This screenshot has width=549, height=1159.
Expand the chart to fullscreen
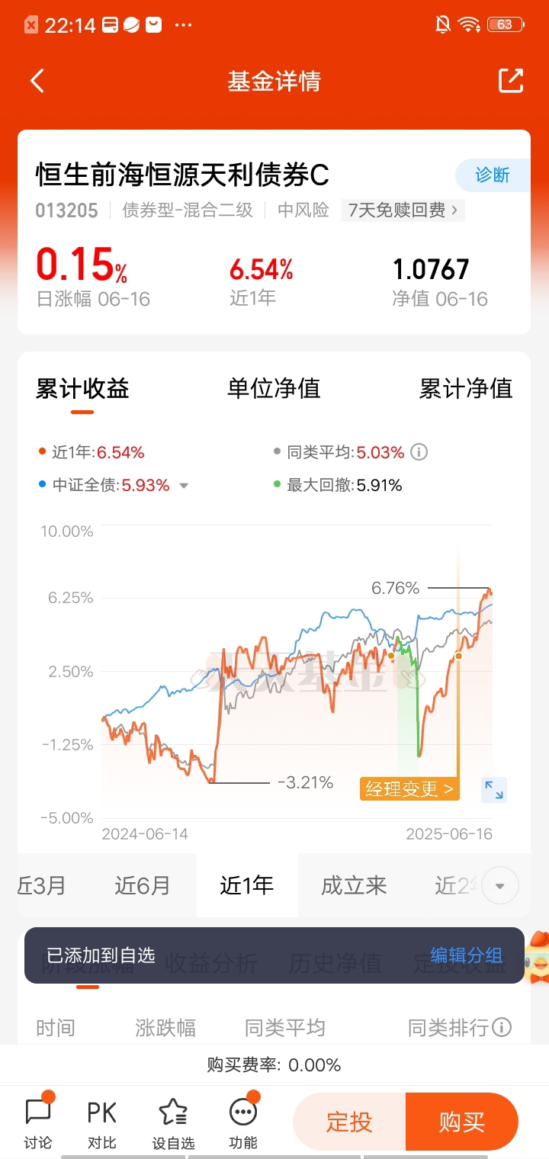[x=494, y=790]
